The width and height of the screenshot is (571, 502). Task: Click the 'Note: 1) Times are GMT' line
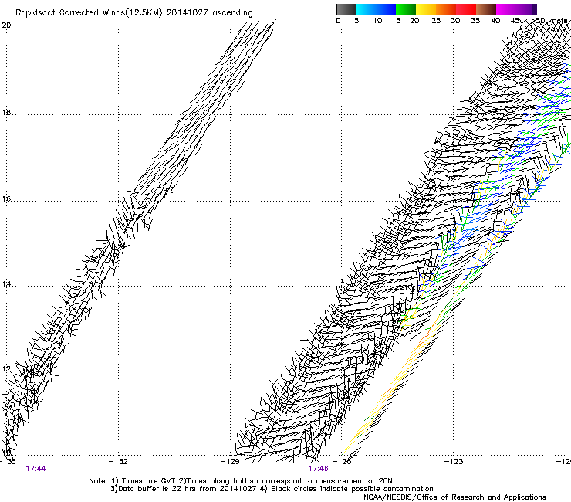click(240, 481)
